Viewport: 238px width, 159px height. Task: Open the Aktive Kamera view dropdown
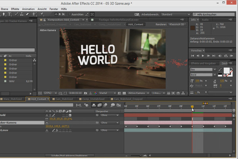138,93
